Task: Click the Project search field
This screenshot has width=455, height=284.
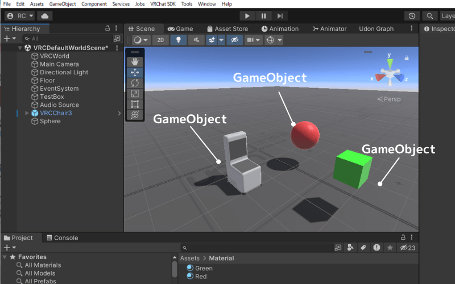Action: click(257, 248)
